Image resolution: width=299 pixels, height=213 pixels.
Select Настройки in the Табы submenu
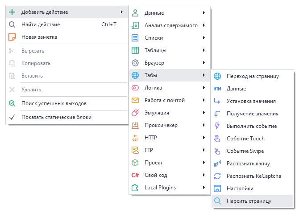coord(240,188)
